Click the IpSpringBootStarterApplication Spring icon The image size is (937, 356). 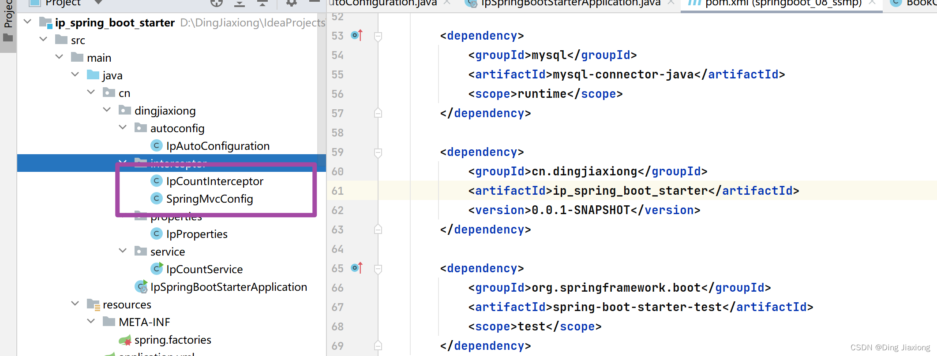(141, 286)
